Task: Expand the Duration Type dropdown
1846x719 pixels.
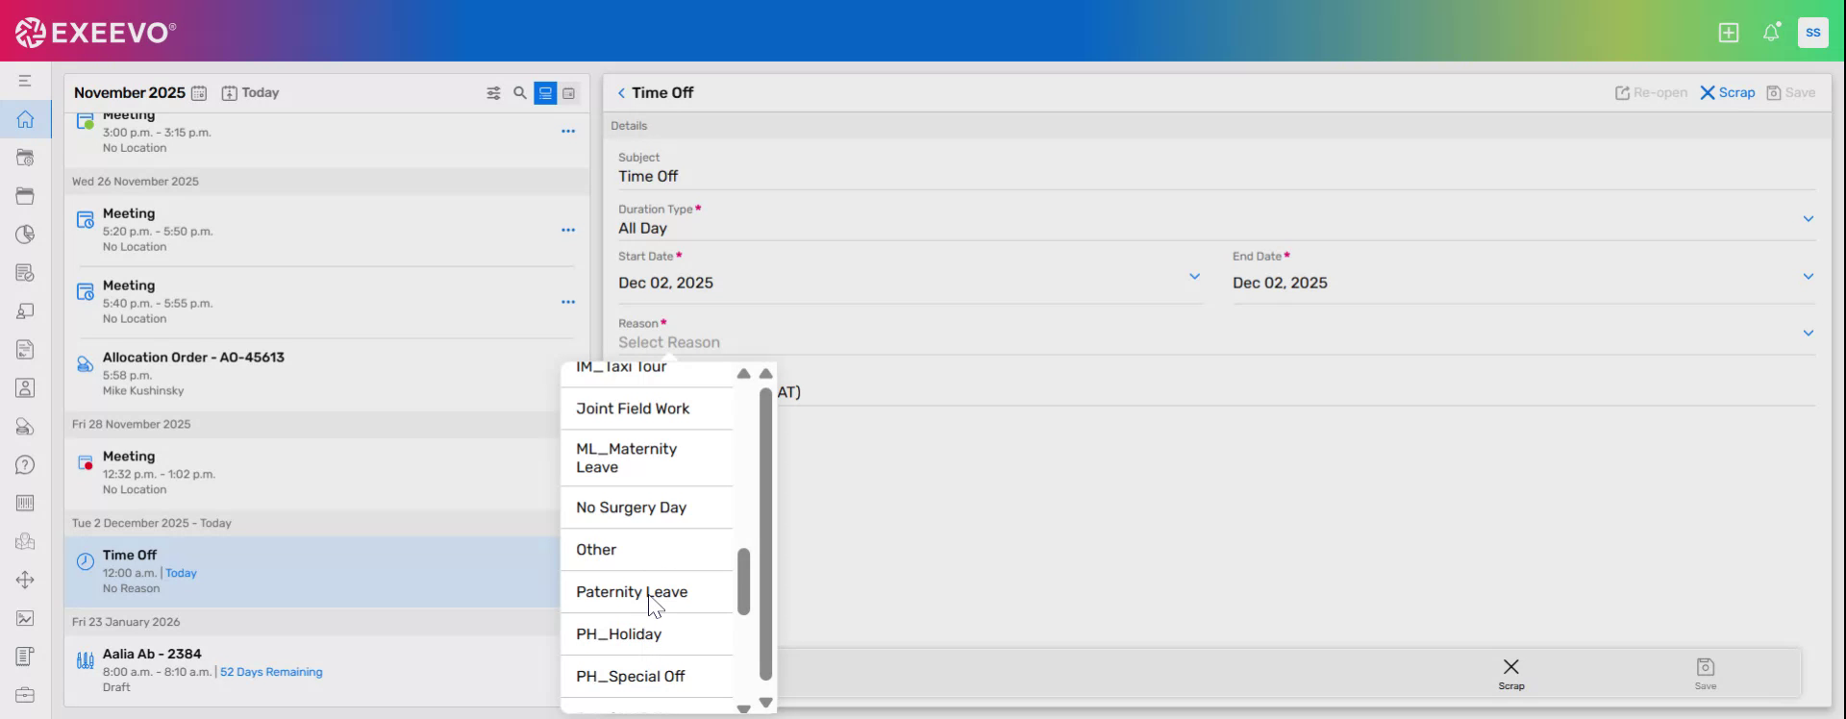Action: pos(1808,219)
